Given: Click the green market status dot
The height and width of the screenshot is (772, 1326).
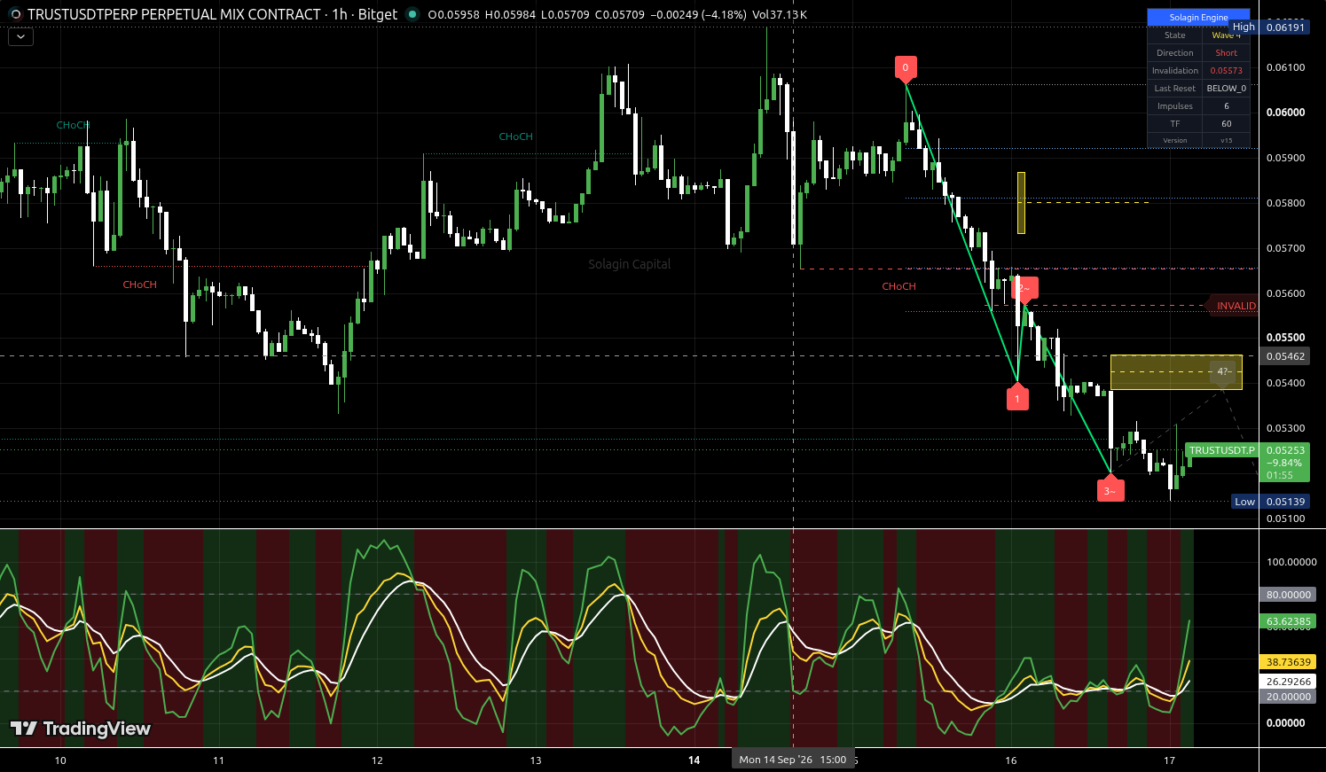Looking at the screenshot, I should click(x=412, y=14).
